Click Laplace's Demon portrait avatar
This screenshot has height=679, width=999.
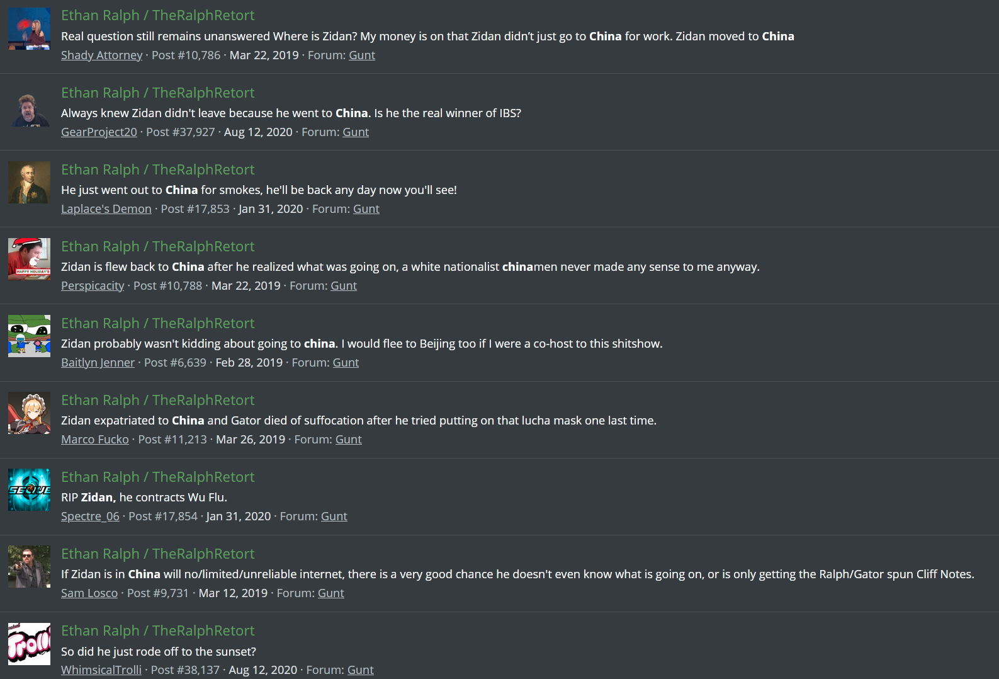(x=29, y=183)
